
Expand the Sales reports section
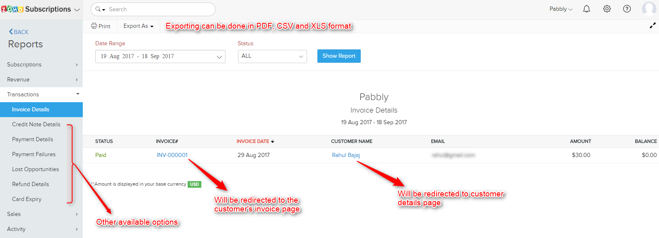(41, 214)
